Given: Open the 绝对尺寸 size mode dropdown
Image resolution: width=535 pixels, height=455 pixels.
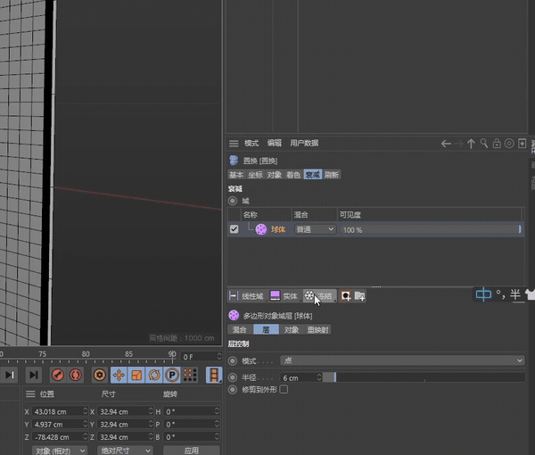Looking at the screenshot, I should click(125, 451).
